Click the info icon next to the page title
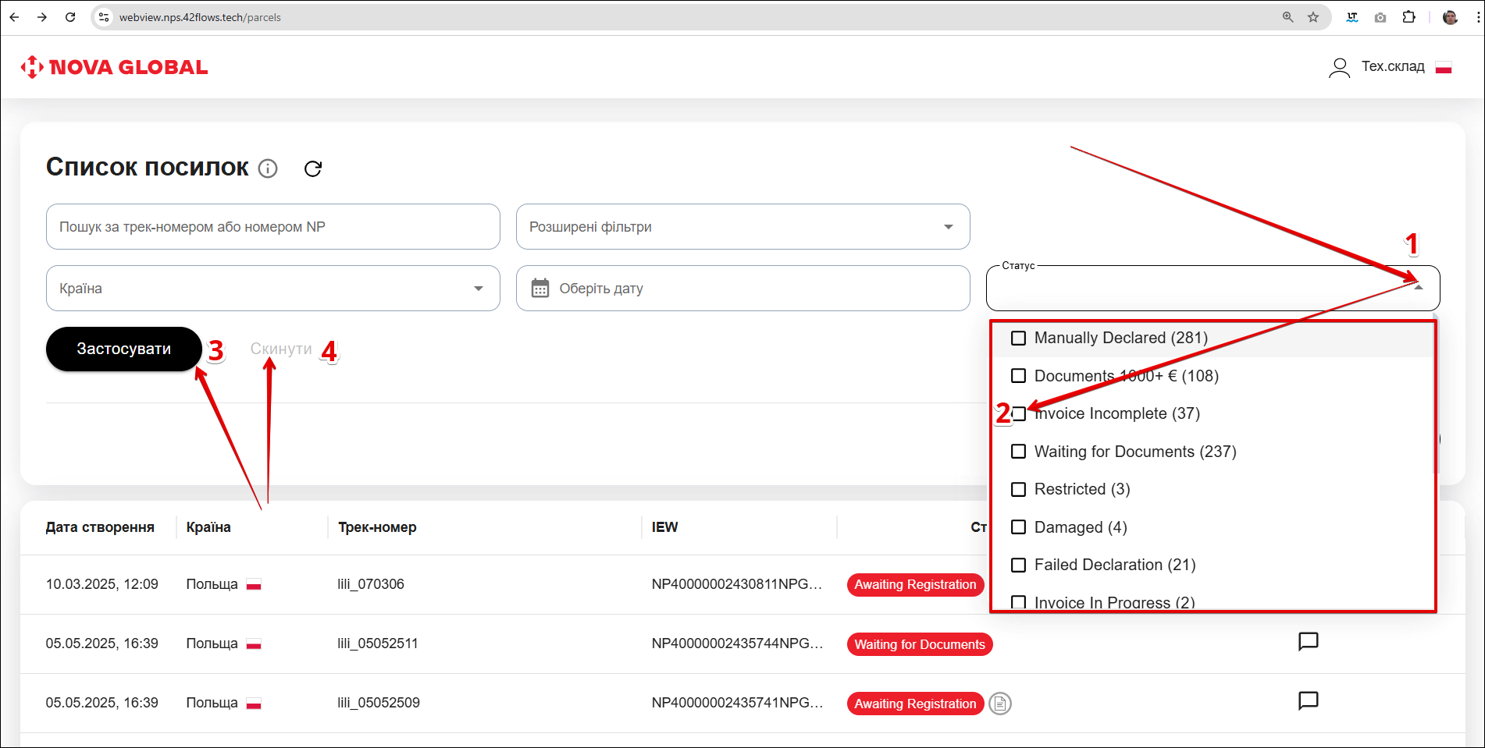The height and width of the screenshot is (748, 1485). (268, 168)
